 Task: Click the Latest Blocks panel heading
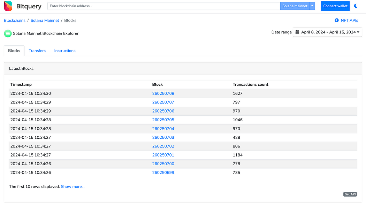coord(21,69)
